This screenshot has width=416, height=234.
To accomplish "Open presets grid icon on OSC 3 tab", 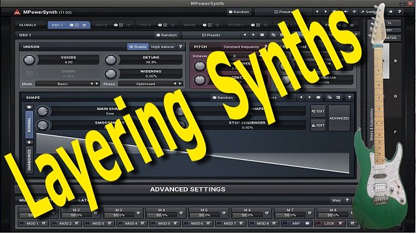I will tap(165, 25).
